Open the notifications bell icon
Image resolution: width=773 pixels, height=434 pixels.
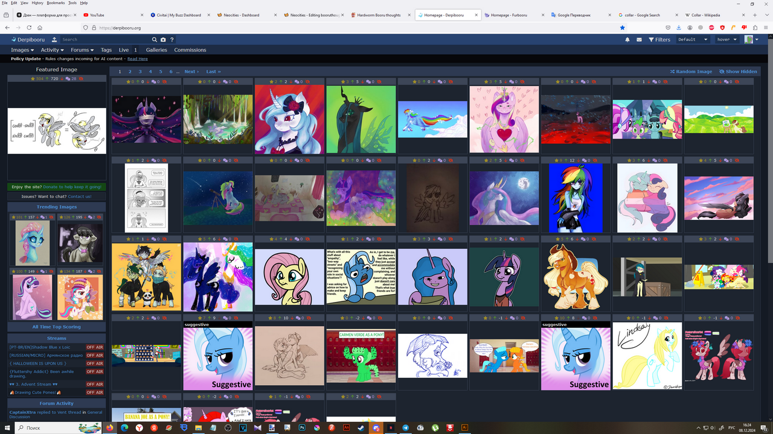coord(627,40)
